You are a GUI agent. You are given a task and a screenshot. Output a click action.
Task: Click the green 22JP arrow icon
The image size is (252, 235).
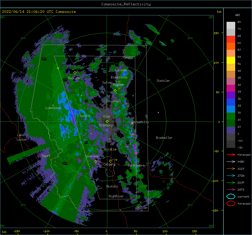[x=231, y=182]
